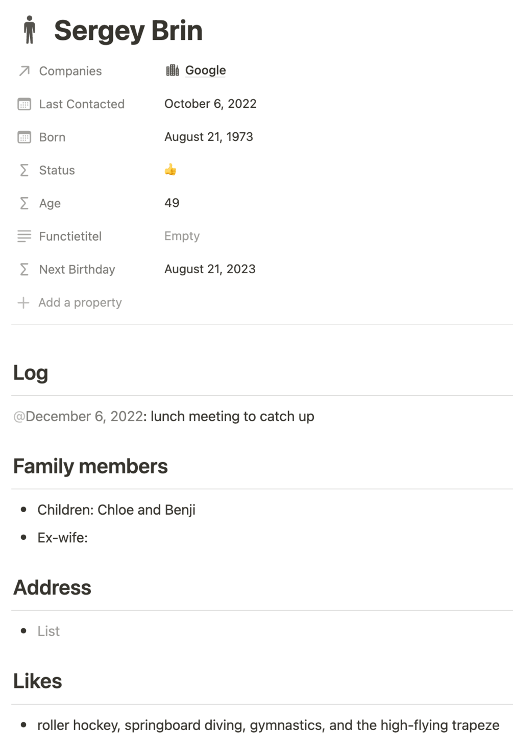Click the Sergey Brin page title
This screenshot has height=743, width=513.
pyautogui.click(x=128, y=31)
